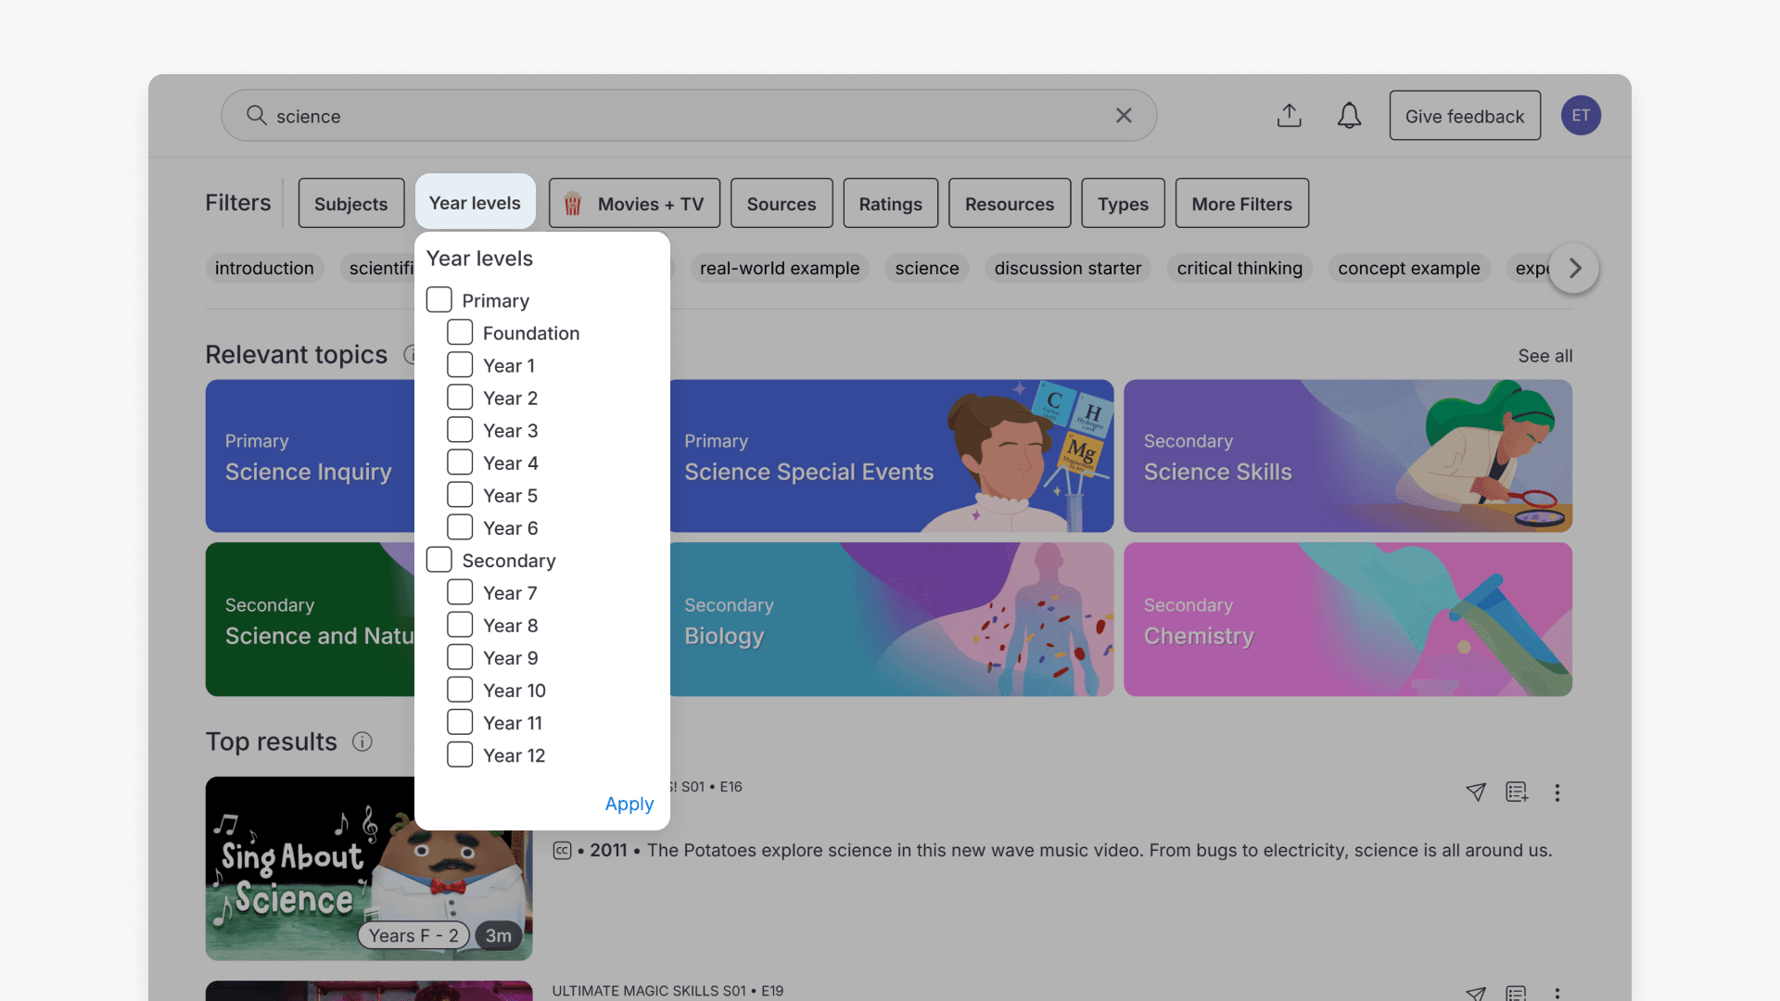Image resolution: width=1780 pixels, height=1001 pixels.
Task: Click Top results info icon
Action: (x=362, y=741)
